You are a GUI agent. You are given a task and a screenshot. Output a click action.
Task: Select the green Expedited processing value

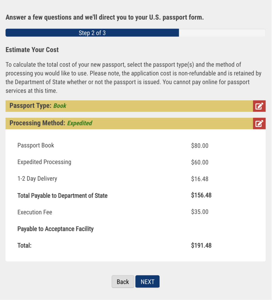80,123
